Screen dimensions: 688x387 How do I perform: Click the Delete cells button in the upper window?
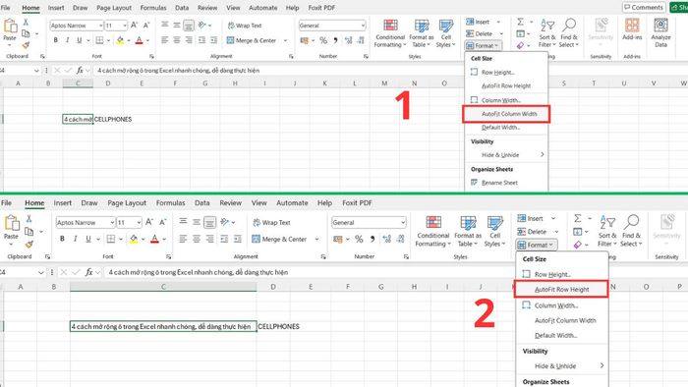480,33
